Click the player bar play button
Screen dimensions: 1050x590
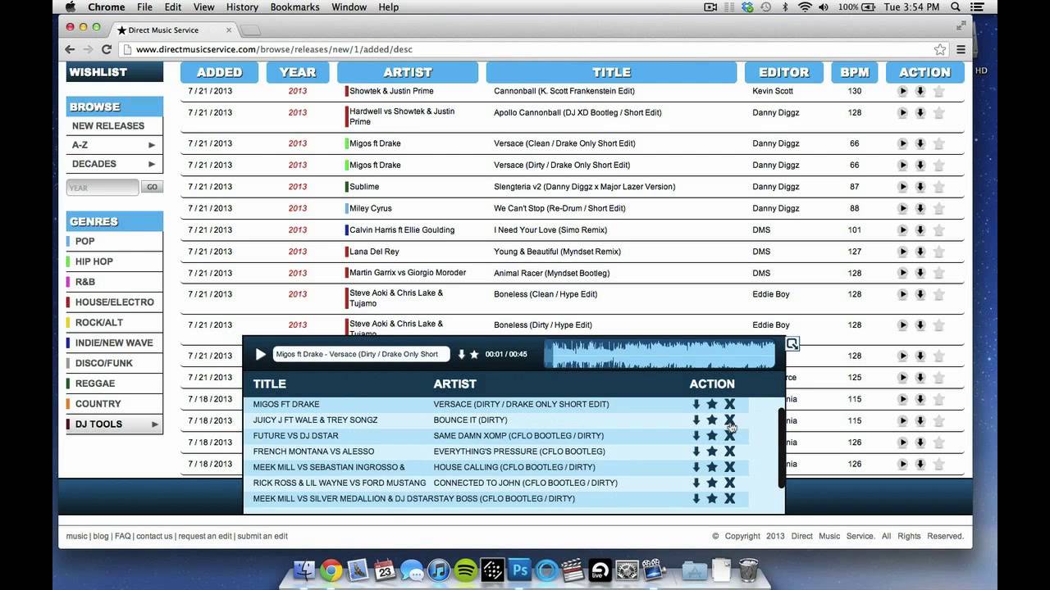(x=261, y=354)
